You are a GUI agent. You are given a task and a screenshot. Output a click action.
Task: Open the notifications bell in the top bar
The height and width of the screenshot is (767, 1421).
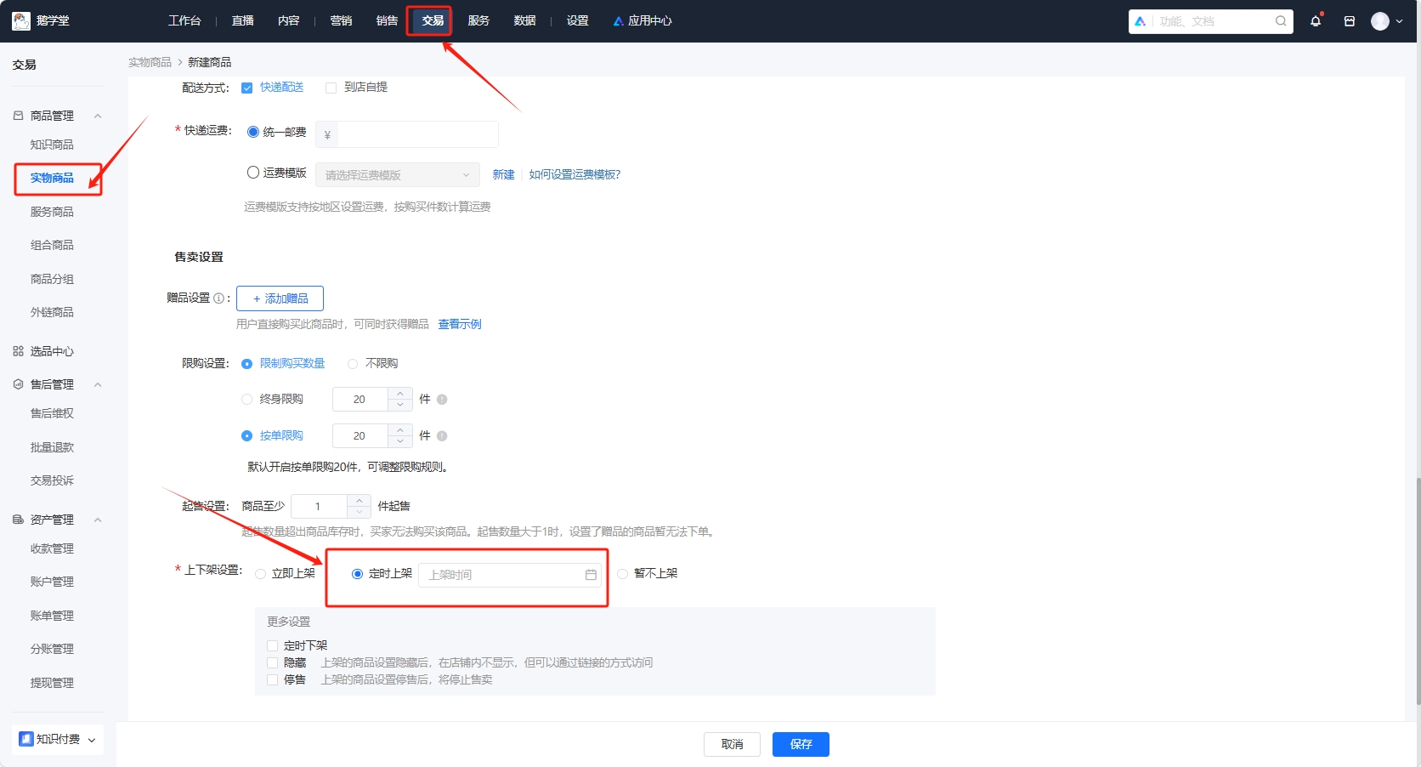click(x=1316, y=20)
